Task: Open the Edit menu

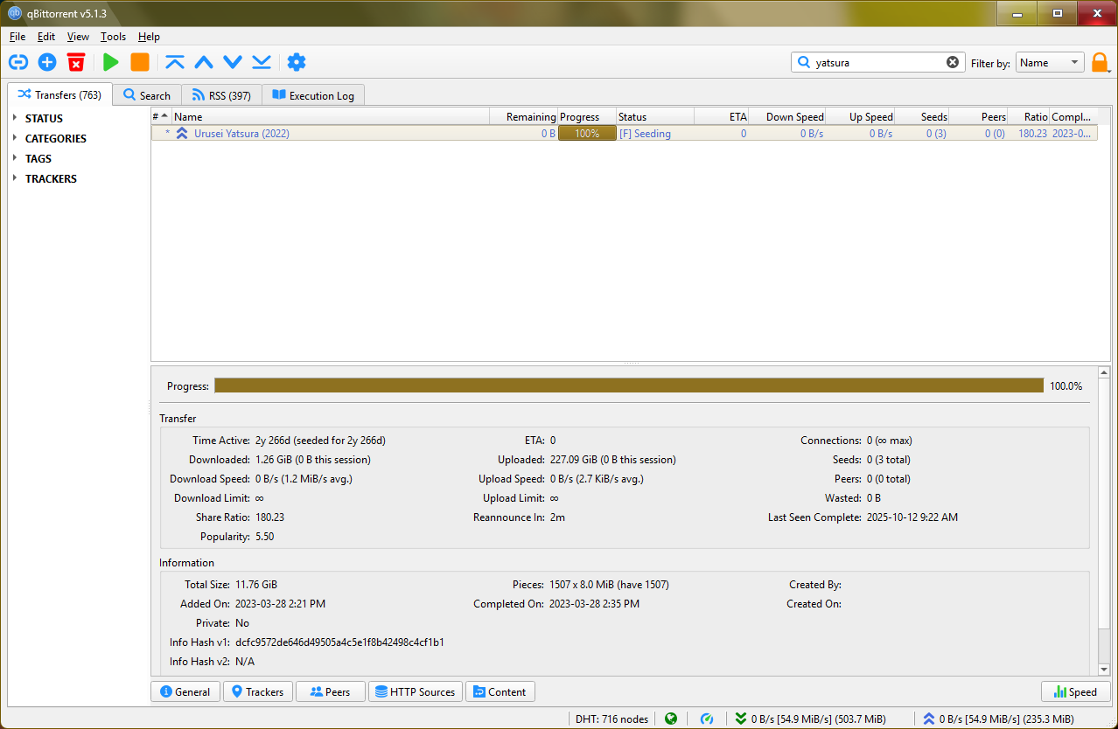Action: (x=46, y=37)
